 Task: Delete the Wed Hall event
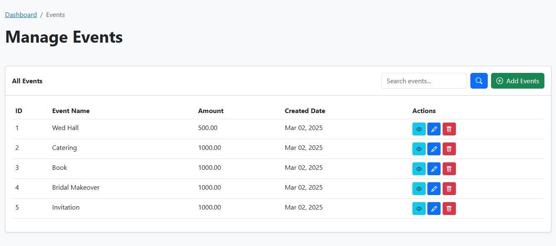(x=449, y=129)
